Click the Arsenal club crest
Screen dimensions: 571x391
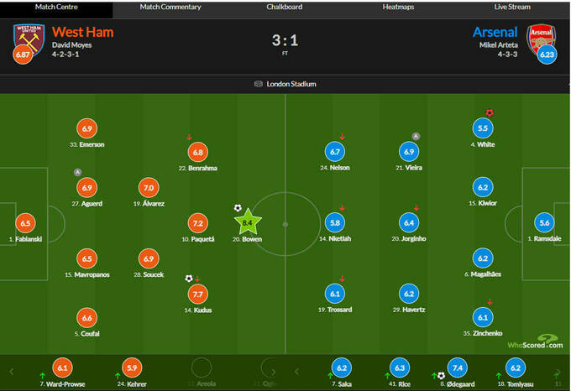pyautogui.click(x=540, y=38)
